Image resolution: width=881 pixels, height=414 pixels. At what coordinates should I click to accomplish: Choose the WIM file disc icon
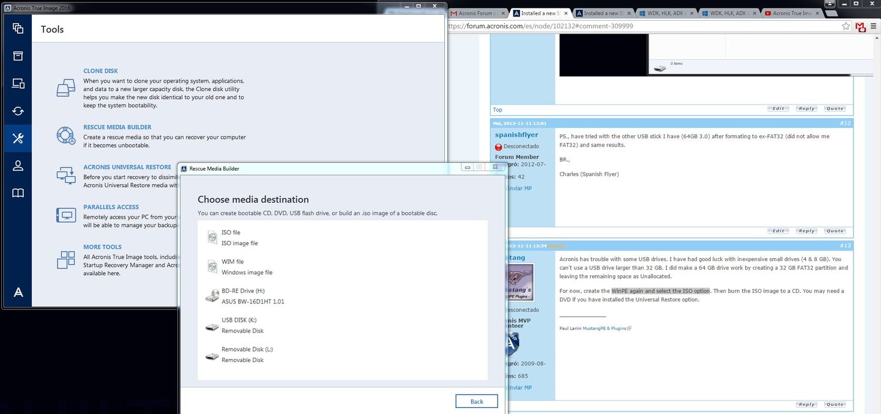click(212, 267)
